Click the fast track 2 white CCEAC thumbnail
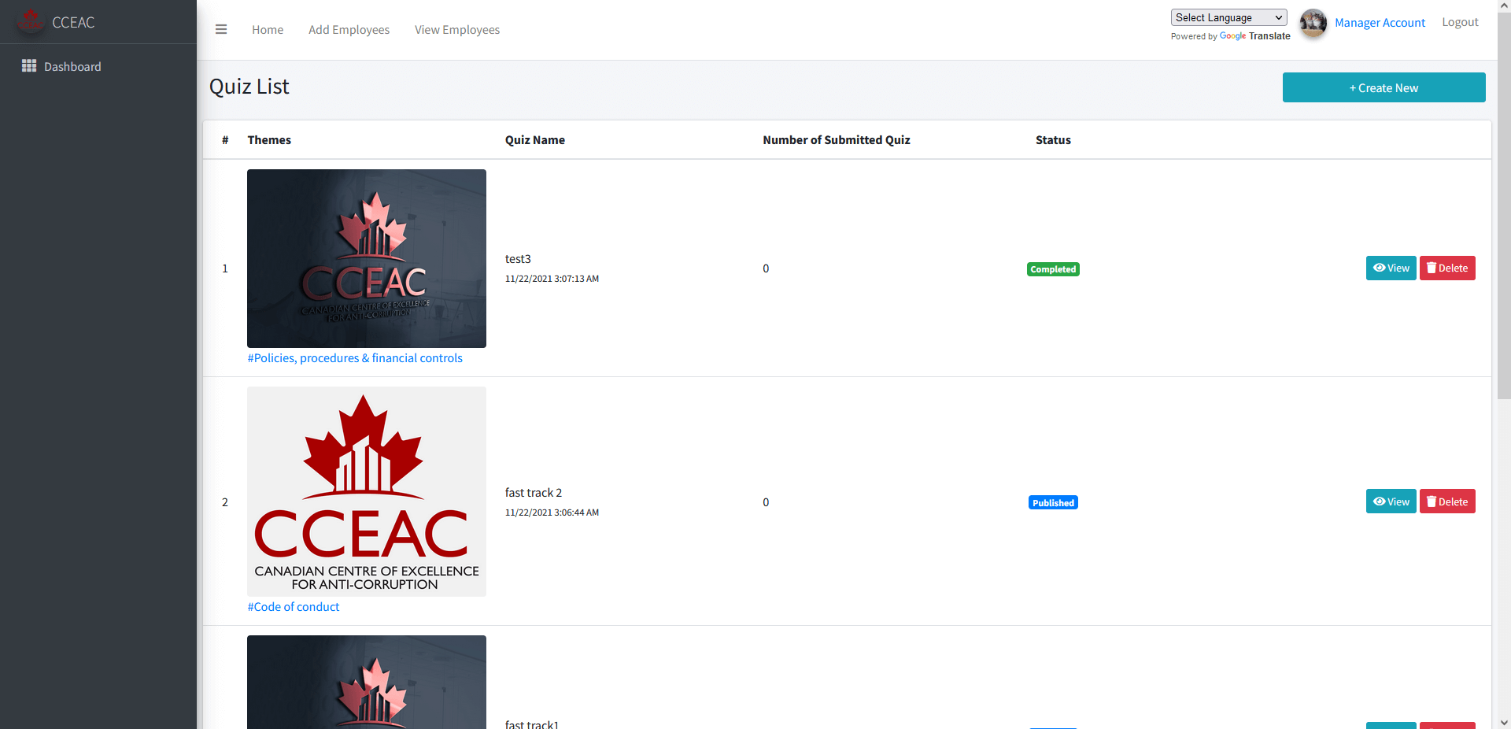1511x729 pixels. 367,491
